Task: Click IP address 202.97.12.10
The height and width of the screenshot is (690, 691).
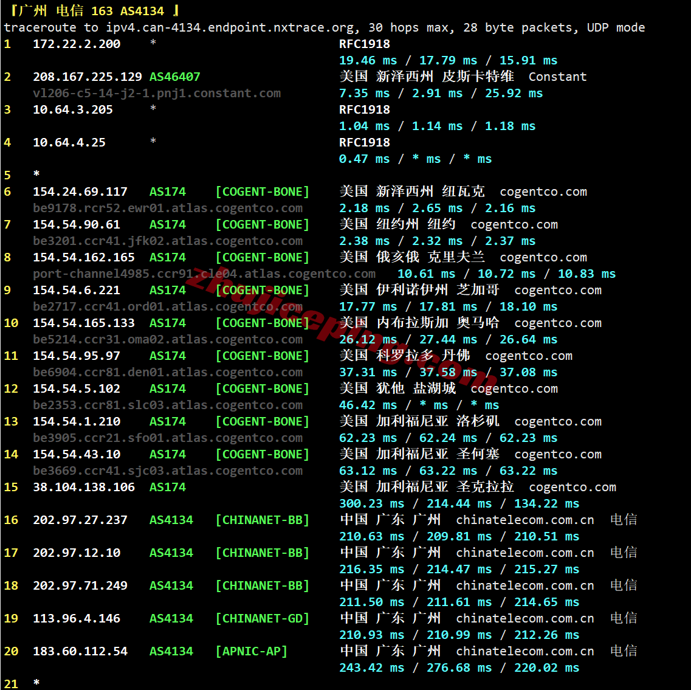Action: 76,553
